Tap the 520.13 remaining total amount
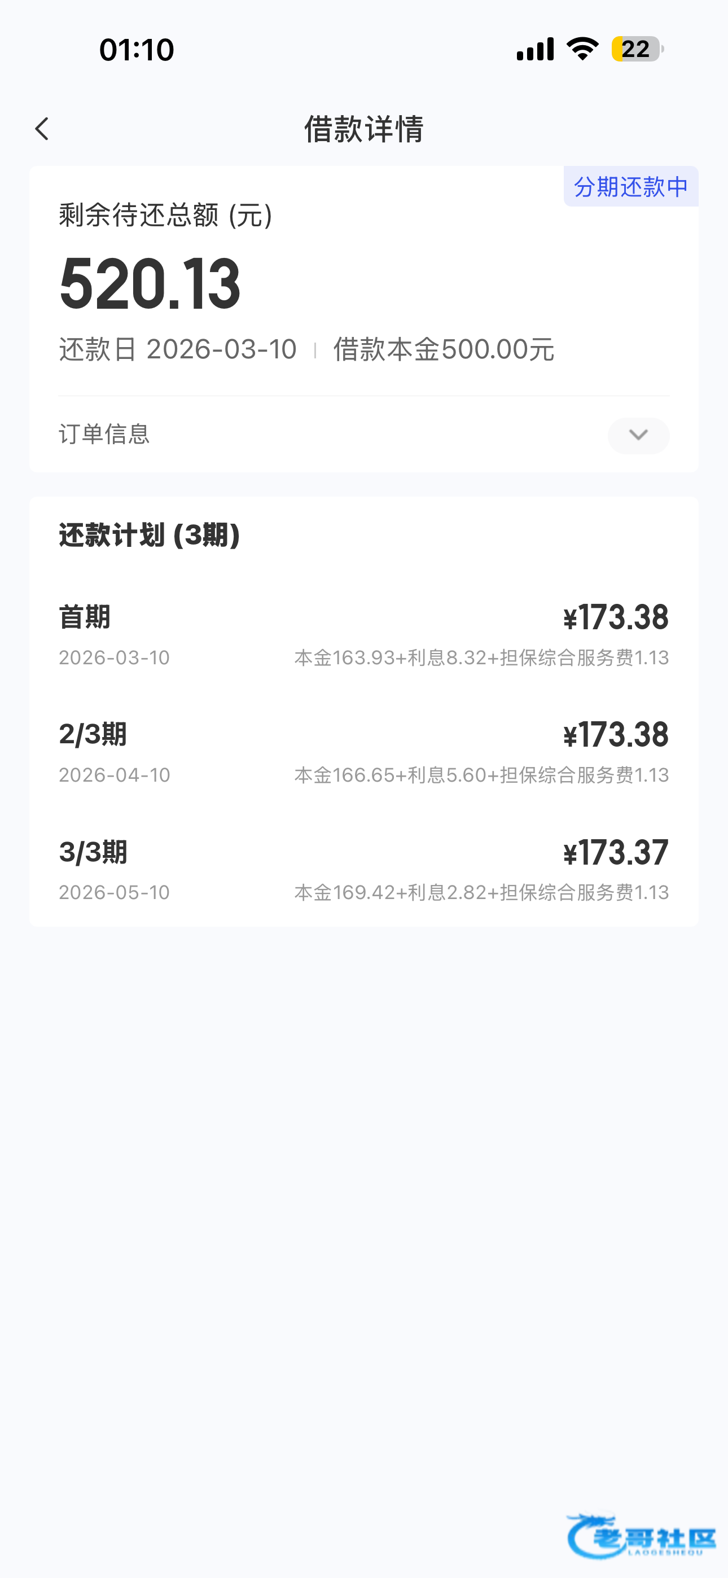The height and width of the screenshot is (1578, 728). (150, 284)
